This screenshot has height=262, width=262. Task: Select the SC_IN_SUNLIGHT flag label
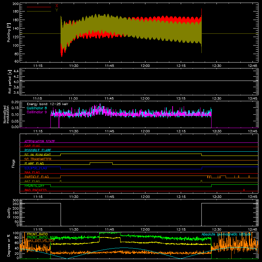38,155
